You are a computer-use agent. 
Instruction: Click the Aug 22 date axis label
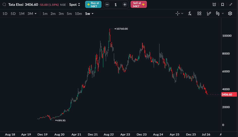click(x=109, y=134)
